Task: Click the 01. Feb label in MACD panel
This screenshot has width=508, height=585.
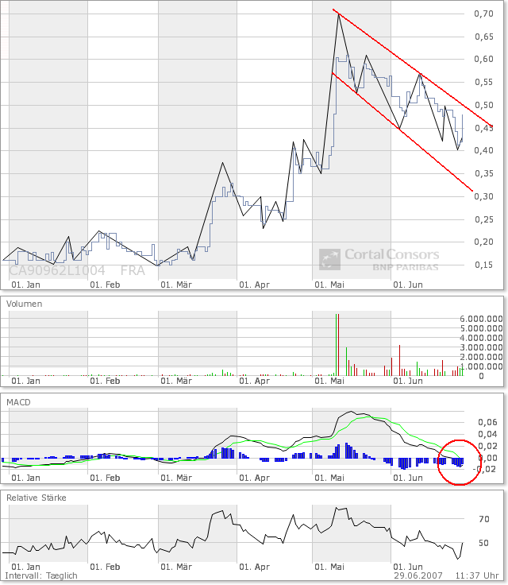Action: 105,478
